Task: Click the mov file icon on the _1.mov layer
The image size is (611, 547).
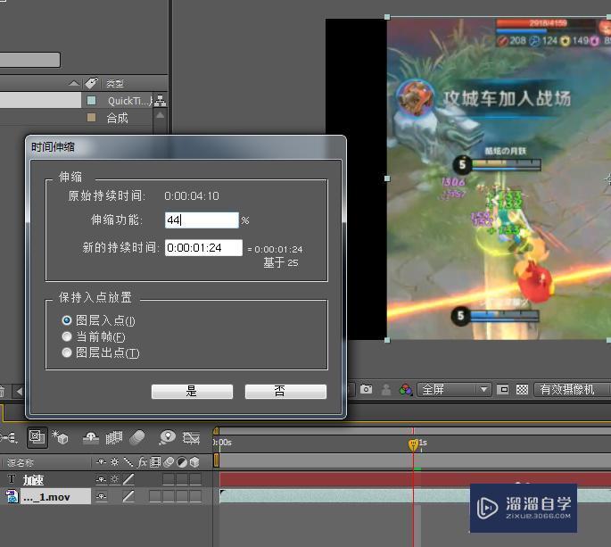Action: pyautogui.click(x=12, y=496)
